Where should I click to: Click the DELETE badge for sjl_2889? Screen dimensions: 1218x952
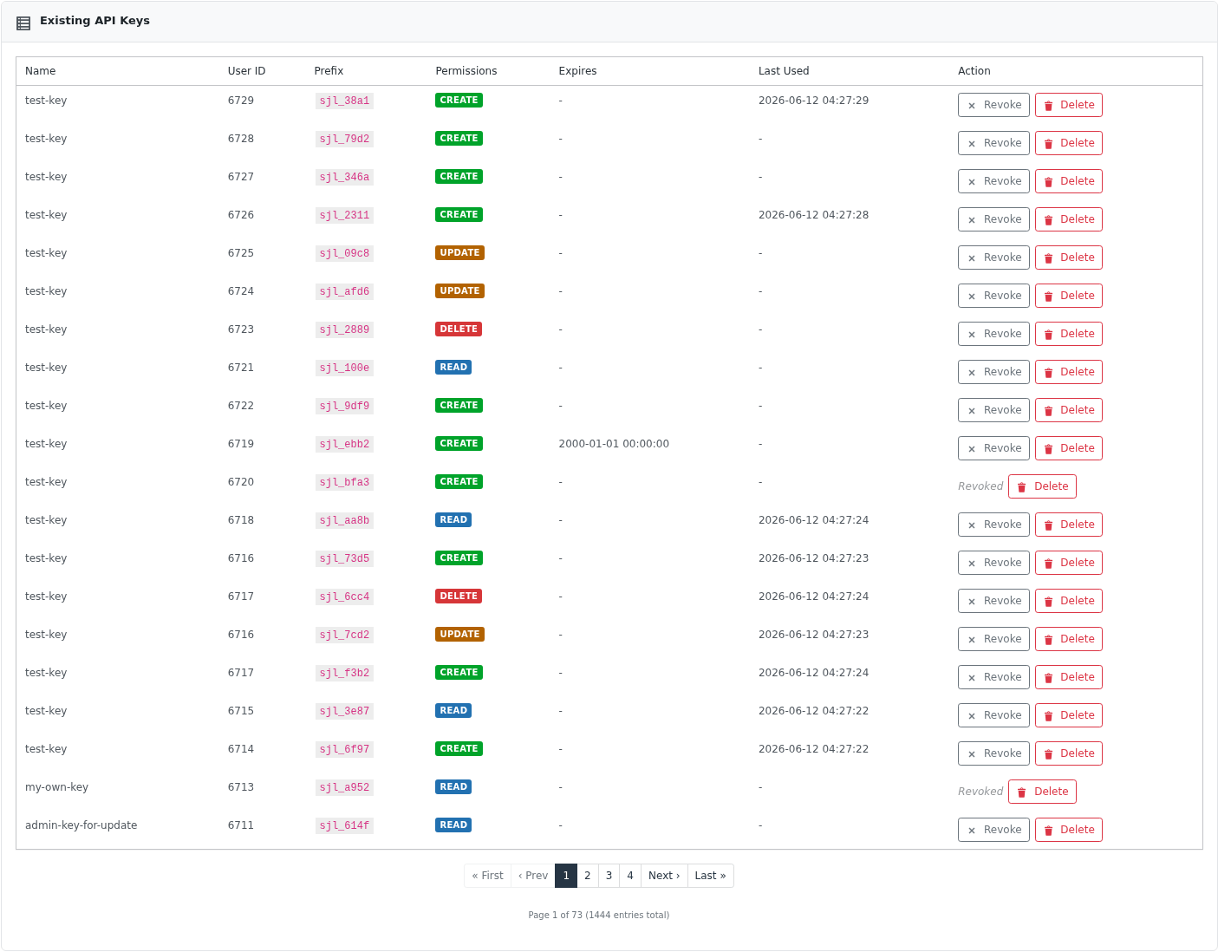coord(459,329)
